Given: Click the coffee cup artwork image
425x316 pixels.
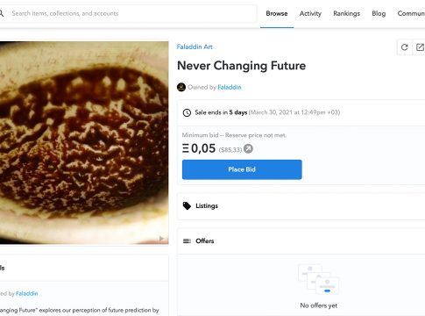Looking at the screenshot, I should (x=84, y=143).
